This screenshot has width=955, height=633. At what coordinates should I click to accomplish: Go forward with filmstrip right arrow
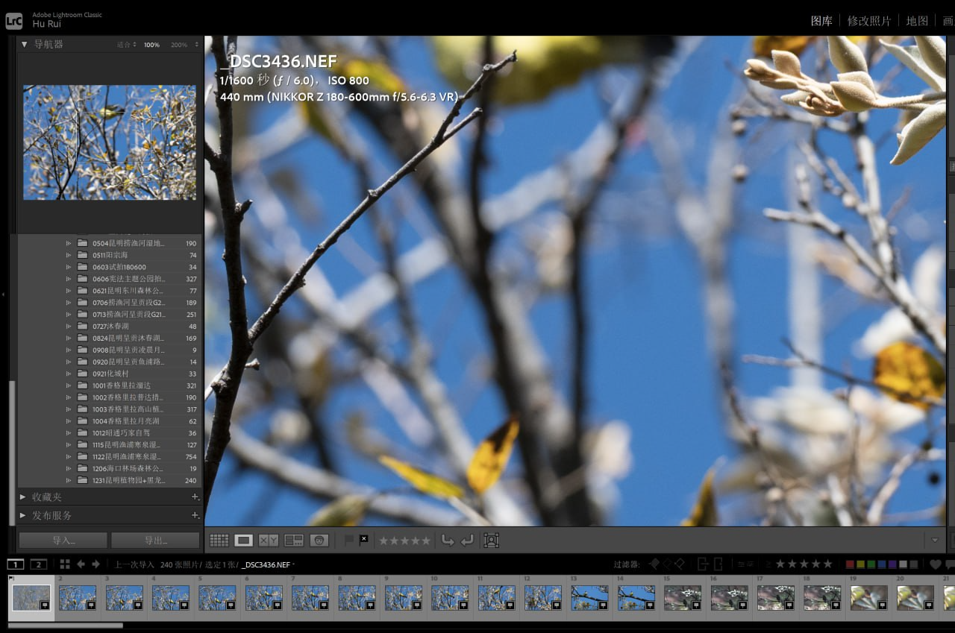coord(95,564)
